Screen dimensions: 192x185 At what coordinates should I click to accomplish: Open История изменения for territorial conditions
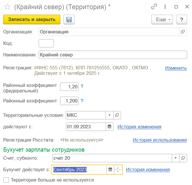139,127
